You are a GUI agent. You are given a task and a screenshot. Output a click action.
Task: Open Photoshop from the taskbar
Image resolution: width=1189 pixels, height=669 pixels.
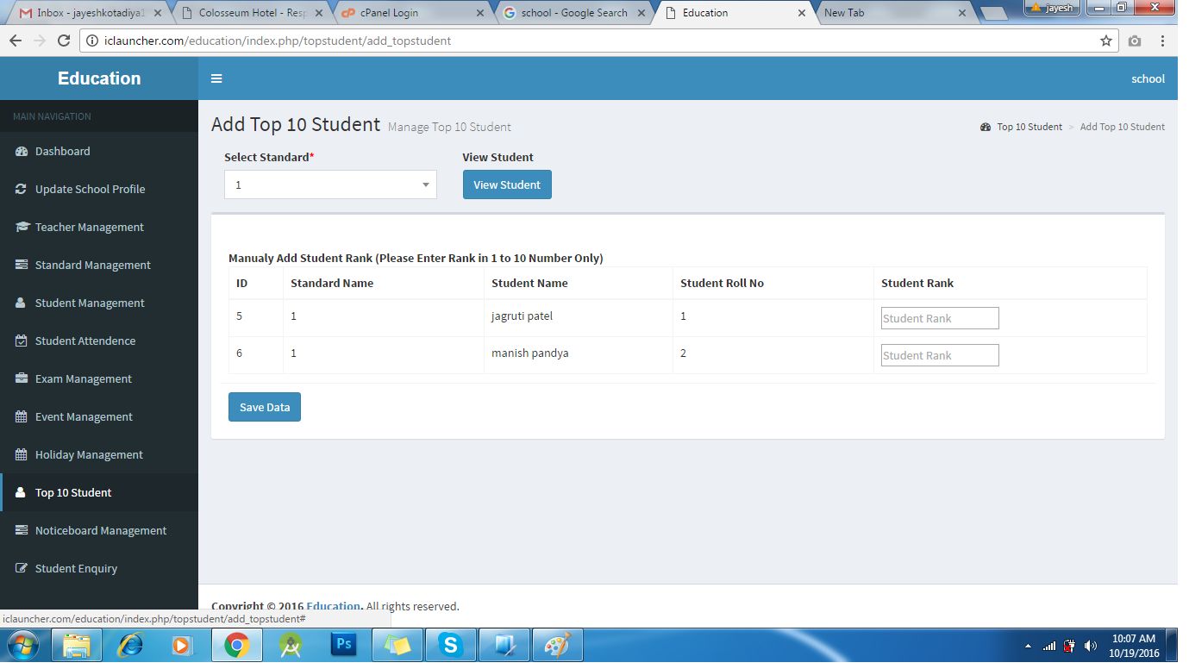click(343, 645)
